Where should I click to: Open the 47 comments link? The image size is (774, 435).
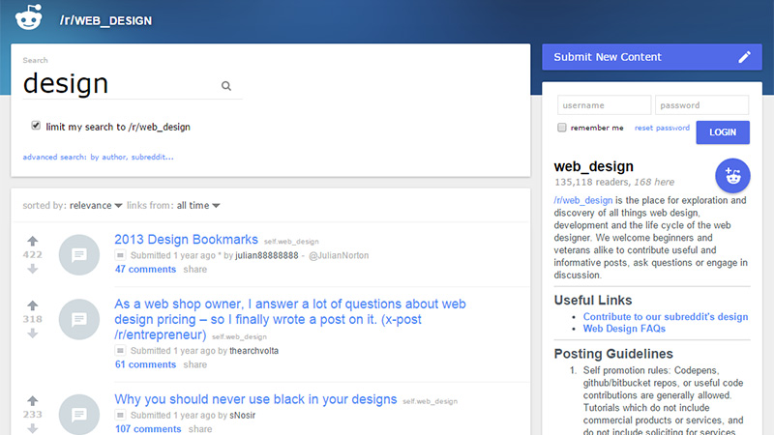pyautogui.click(x=146, y=270)
